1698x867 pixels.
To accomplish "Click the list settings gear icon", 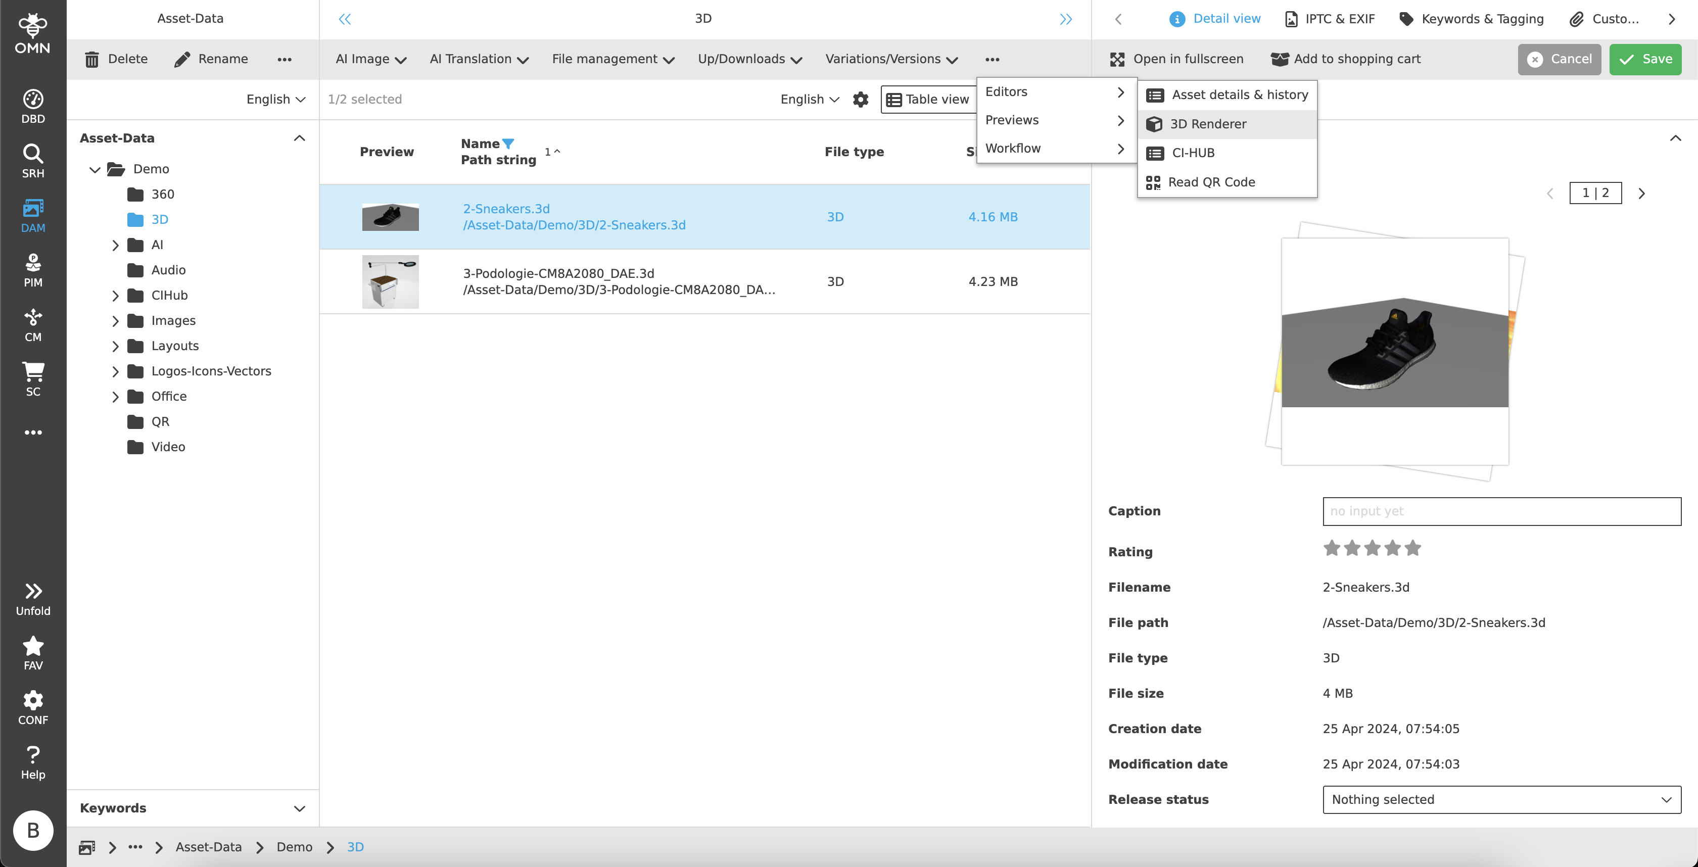I will click(x=860, y=100).
